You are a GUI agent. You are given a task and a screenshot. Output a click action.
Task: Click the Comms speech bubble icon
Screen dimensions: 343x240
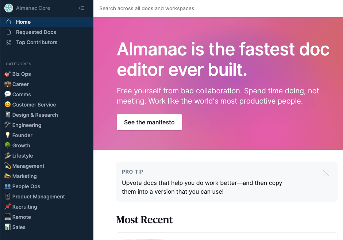8,94
